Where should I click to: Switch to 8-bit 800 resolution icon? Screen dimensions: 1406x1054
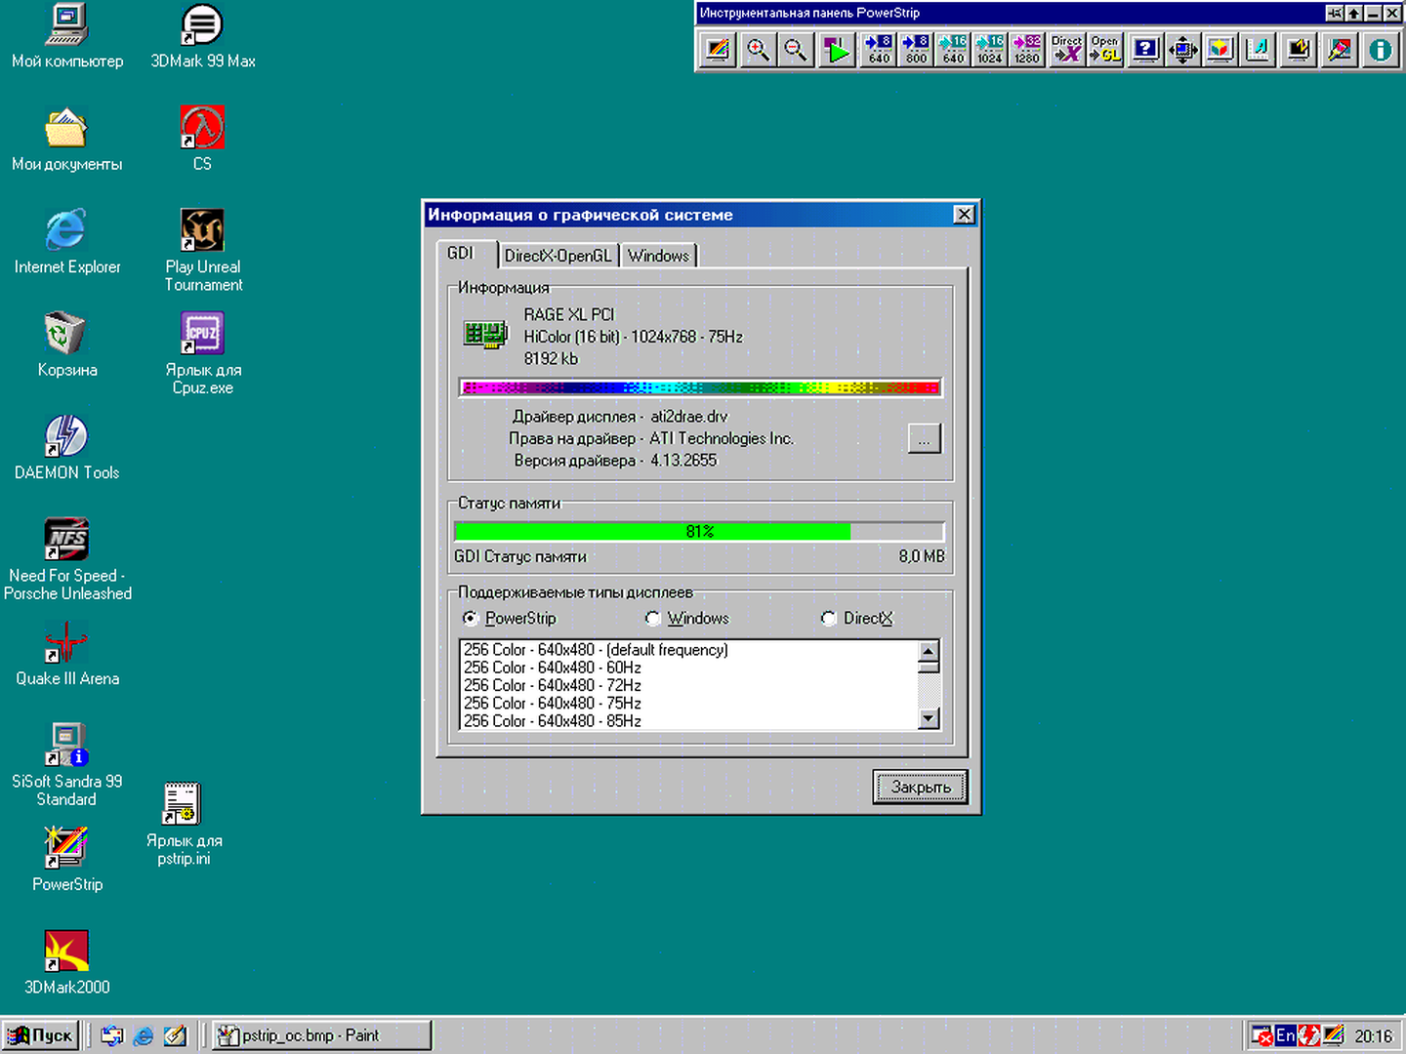coord(916,49)
